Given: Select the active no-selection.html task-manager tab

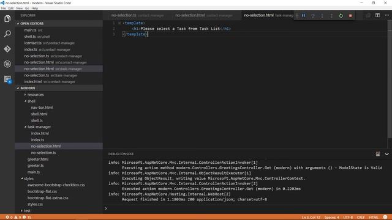Looking at the screenshot, I should (x=268, y=15).
